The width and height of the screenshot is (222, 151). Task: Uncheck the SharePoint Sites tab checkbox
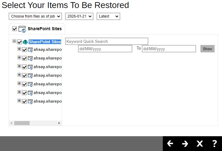pyautogui.click(x=14, y=29)
